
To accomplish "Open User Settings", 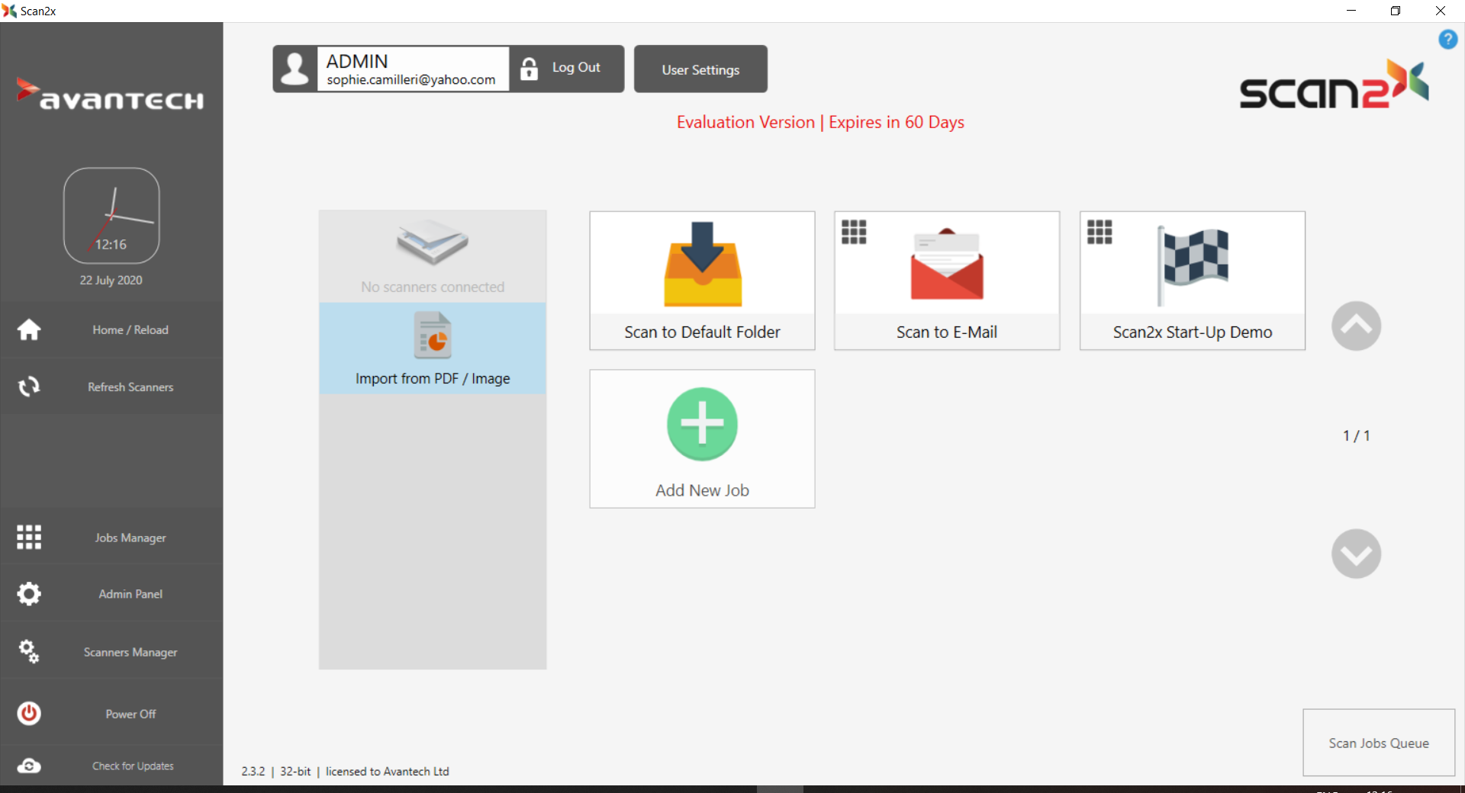I will [x=700, y=69].
